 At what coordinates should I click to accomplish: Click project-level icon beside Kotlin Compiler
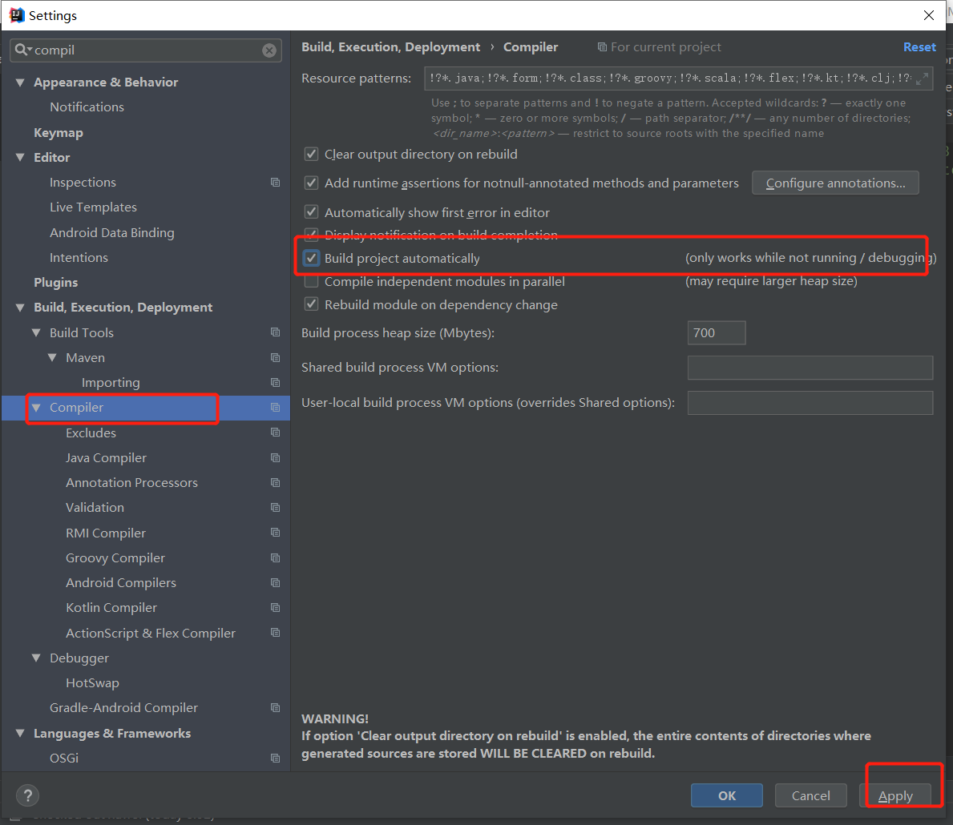pos(276,607)
